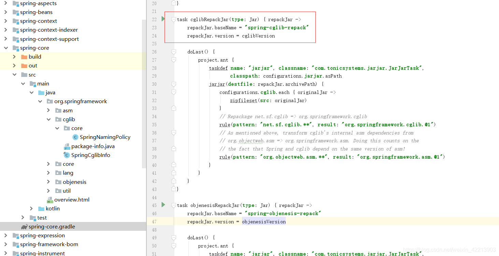The image size is (499, 256).
Task: Click the spring-beans module icon
Action: click(16, 12)
